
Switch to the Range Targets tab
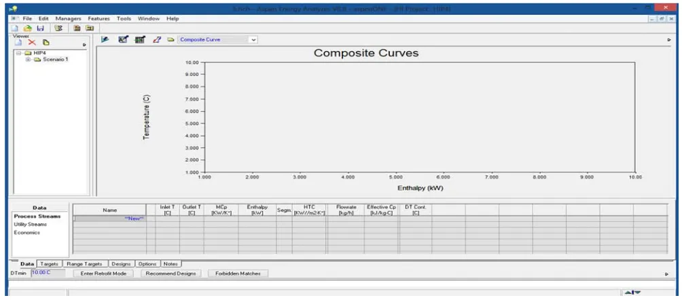click(x=84, y=264)
